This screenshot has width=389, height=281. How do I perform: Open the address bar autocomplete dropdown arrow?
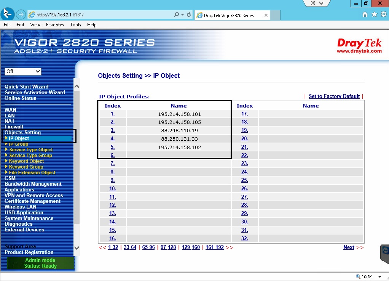[x=183, y=15]
